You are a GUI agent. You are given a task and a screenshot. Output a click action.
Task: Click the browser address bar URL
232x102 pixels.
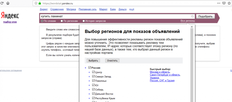coord(58,3)
